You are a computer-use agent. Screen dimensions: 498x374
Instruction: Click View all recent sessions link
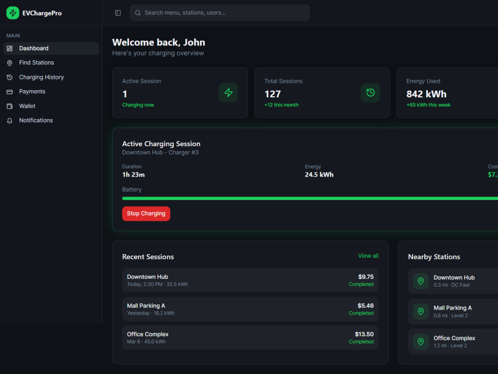click(368, 256)
